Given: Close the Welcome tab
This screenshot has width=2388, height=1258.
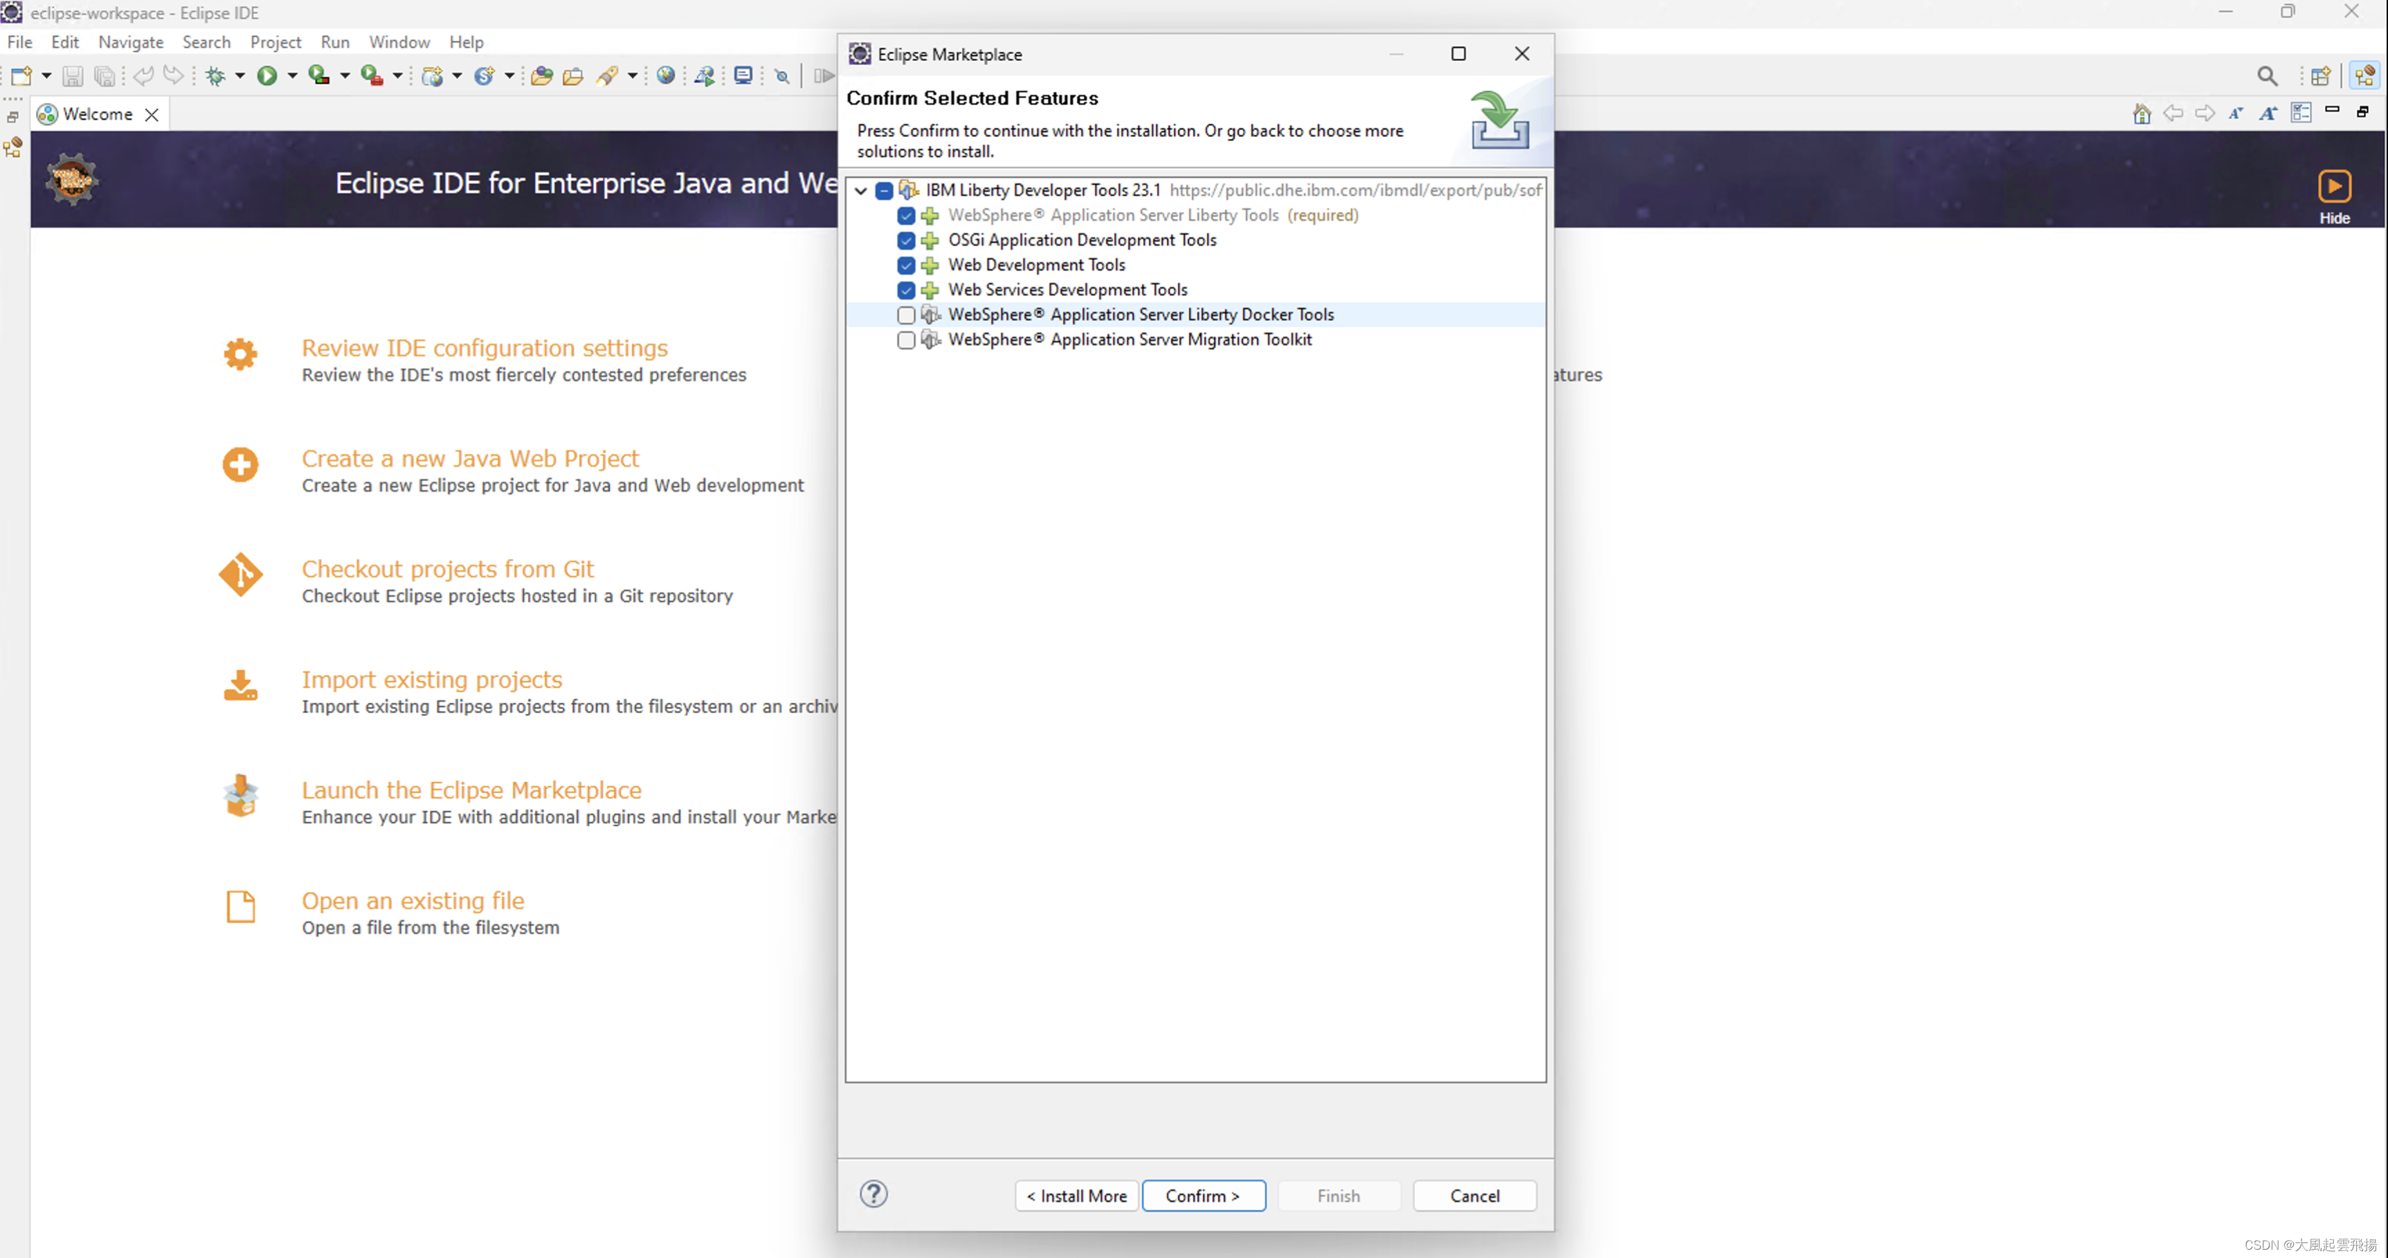Looking at the screenshot, I should pyautogui.click(x=152, y=115).
